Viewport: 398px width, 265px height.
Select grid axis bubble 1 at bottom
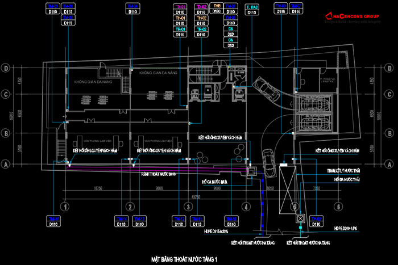coord(65,207)
